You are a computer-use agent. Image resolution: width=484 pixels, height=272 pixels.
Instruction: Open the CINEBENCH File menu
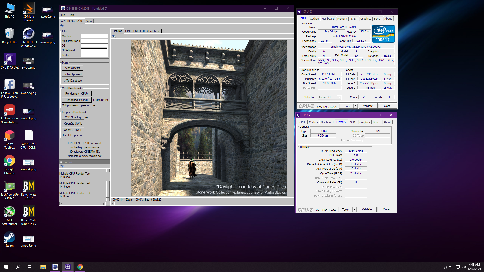[63, 15]
